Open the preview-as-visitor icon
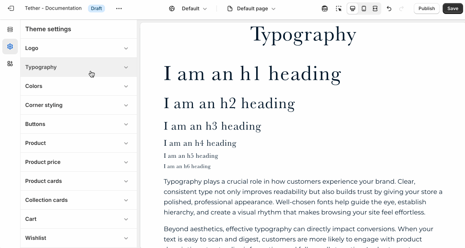 [x=325, y=9]
